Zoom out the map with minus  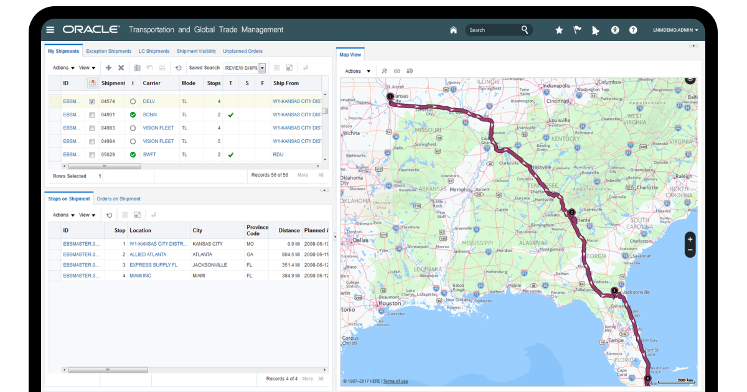[690, 250]
